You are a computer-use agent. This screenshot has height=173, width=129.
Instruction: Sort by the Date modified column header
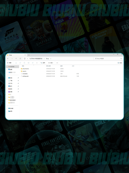[48, 66]
